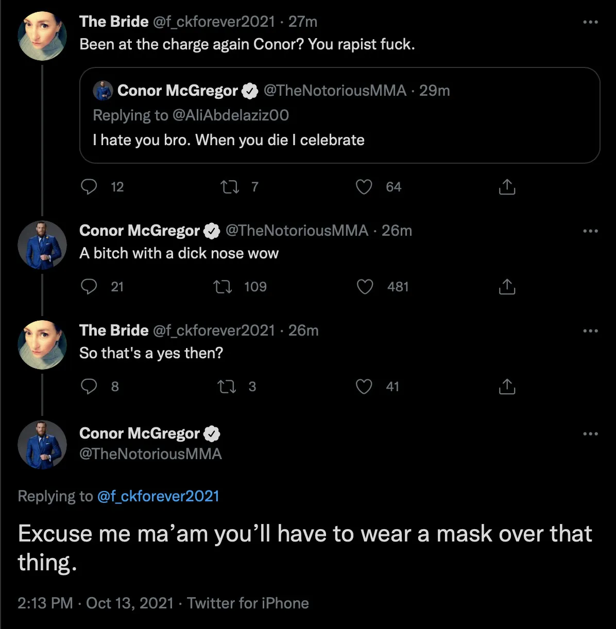This screenshot has width=616, height=629.
Task: Open more options for 'So that's a yes then?'
Action: point(591,331)
